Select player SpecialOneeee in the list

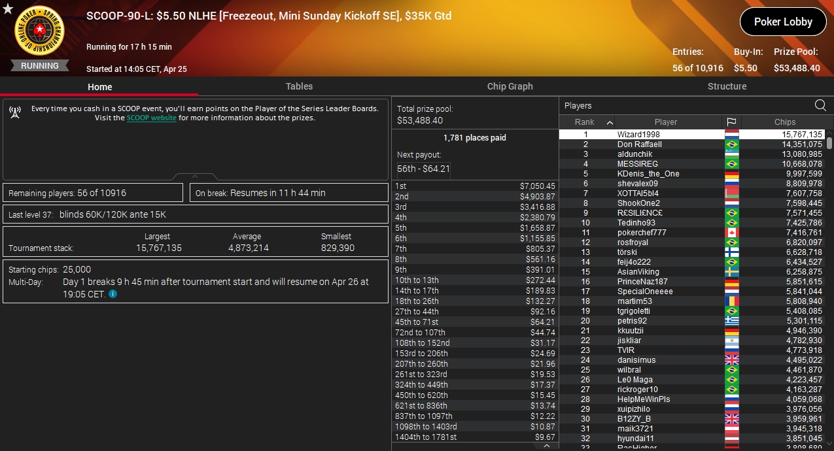[x=692, y=292]
